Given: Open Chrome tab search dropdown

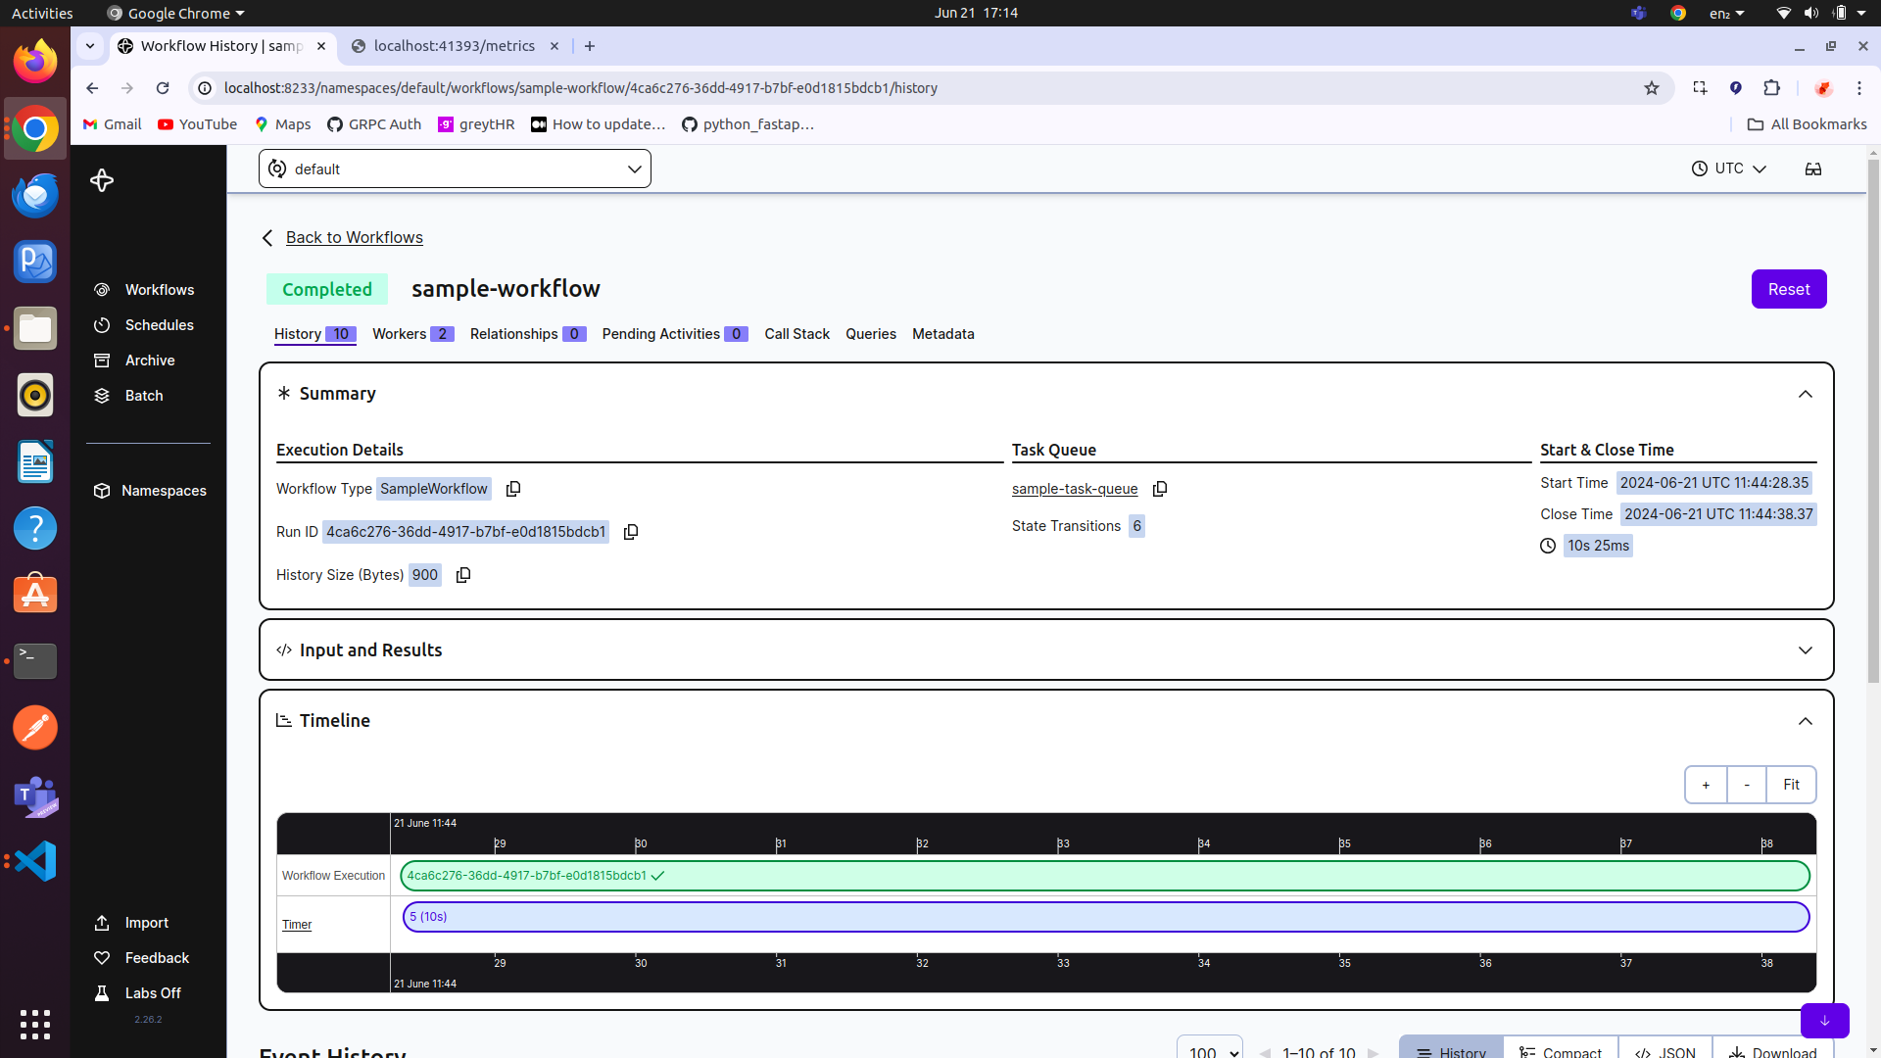Looking at the screenshot, I should tap(90, 46).
